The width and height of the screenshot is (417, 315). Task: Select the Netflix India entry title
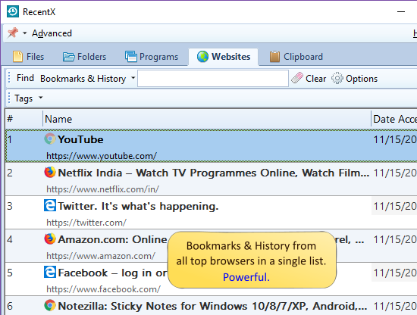click(214, 173)
